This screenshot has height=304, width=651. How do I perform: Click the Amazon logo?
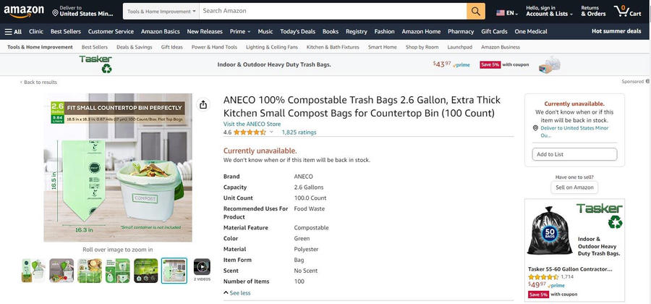tap(24, 12)
